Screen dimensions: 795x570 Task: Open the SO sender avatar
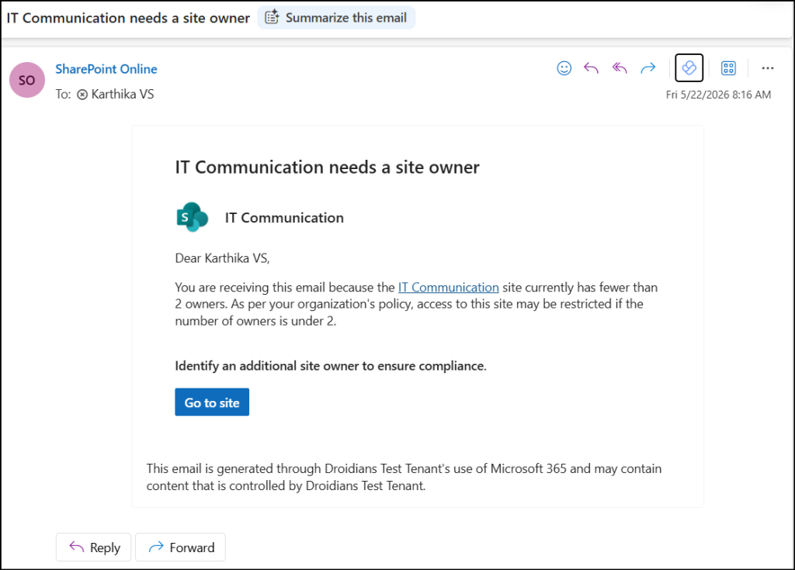(x=27, y=80)
